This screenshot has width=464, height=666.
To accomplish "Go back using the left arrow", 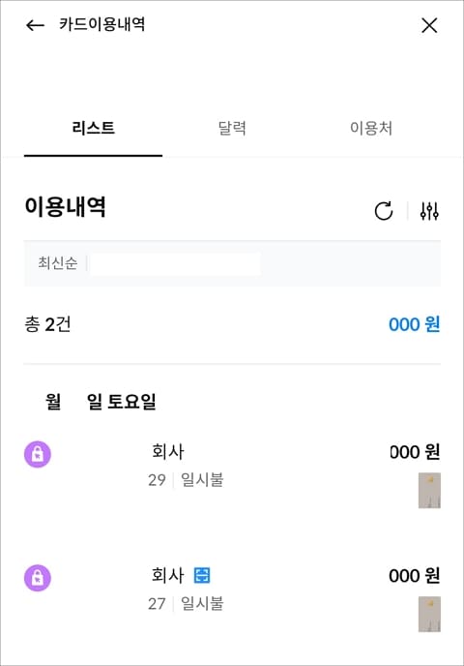I will click(x=35, y=25).
